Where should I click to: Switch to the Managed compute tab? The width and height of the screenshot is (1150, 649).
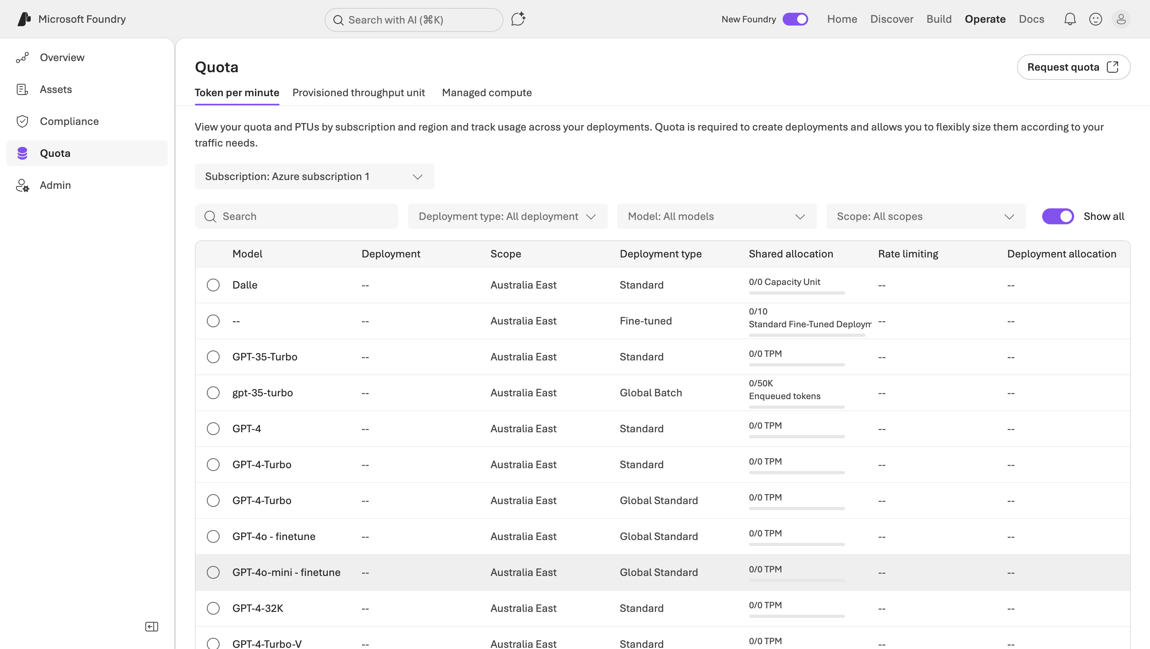click(x=487, y=93)
